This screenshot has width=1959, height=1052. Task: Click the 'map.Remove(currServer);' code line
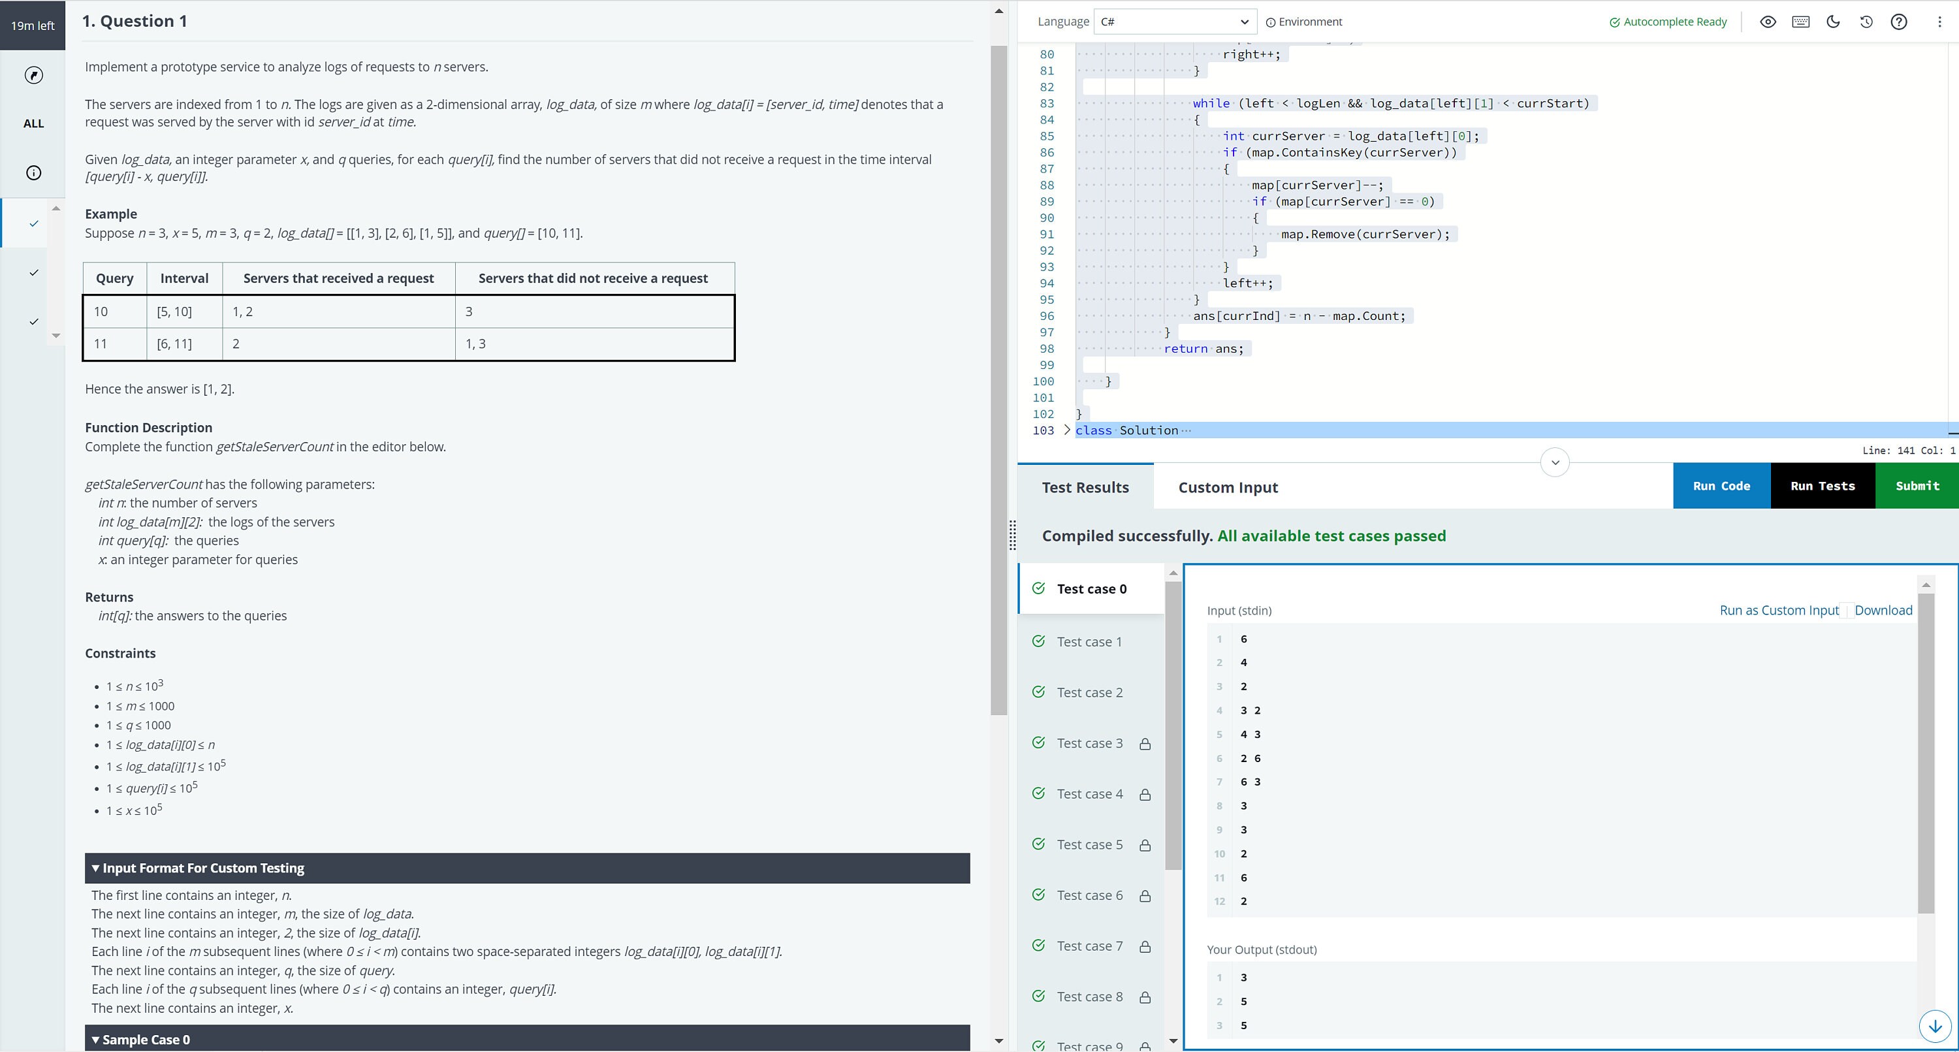point(1365,234)
